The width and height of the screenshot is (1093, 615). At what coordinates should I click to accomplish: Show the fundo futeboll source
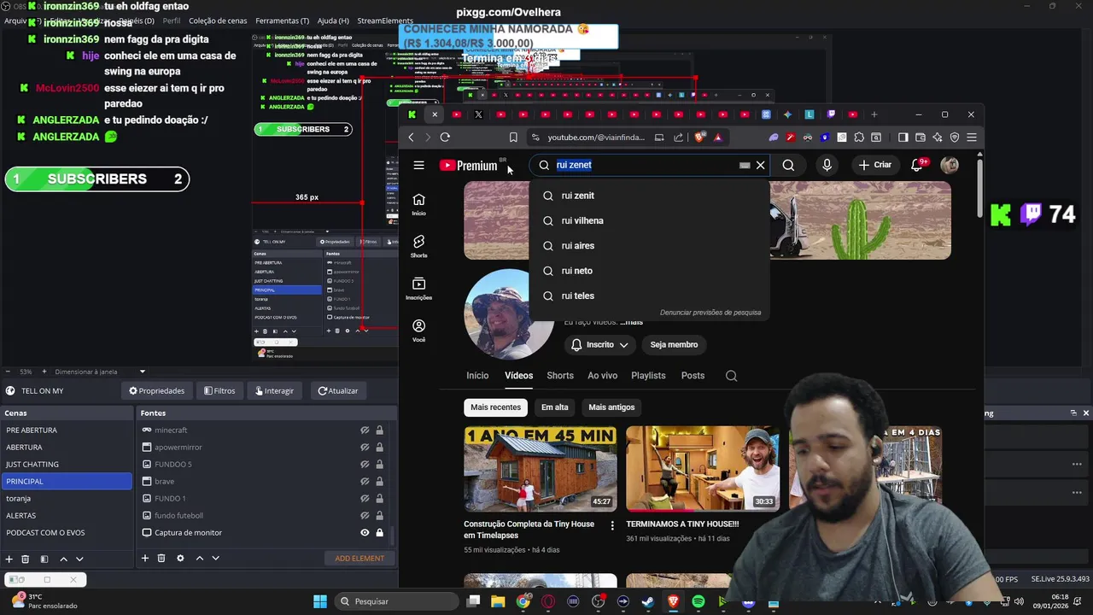365,516
